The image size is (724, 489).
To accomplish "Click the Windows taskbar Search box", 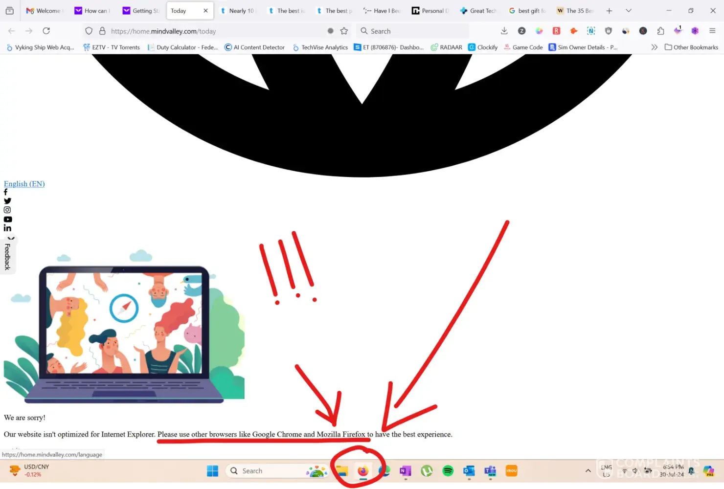I will (x=276, y=471).
